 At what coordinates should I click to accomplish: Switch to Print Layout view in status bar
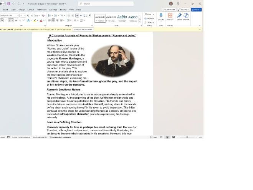167,137
